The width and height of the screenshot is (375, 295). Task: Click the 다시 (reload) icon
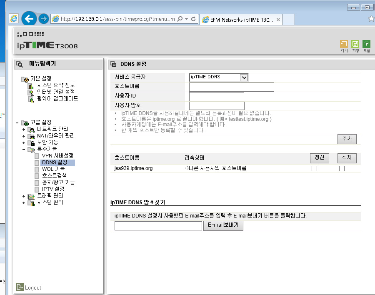pyautogui.click(x=344, y=44)
